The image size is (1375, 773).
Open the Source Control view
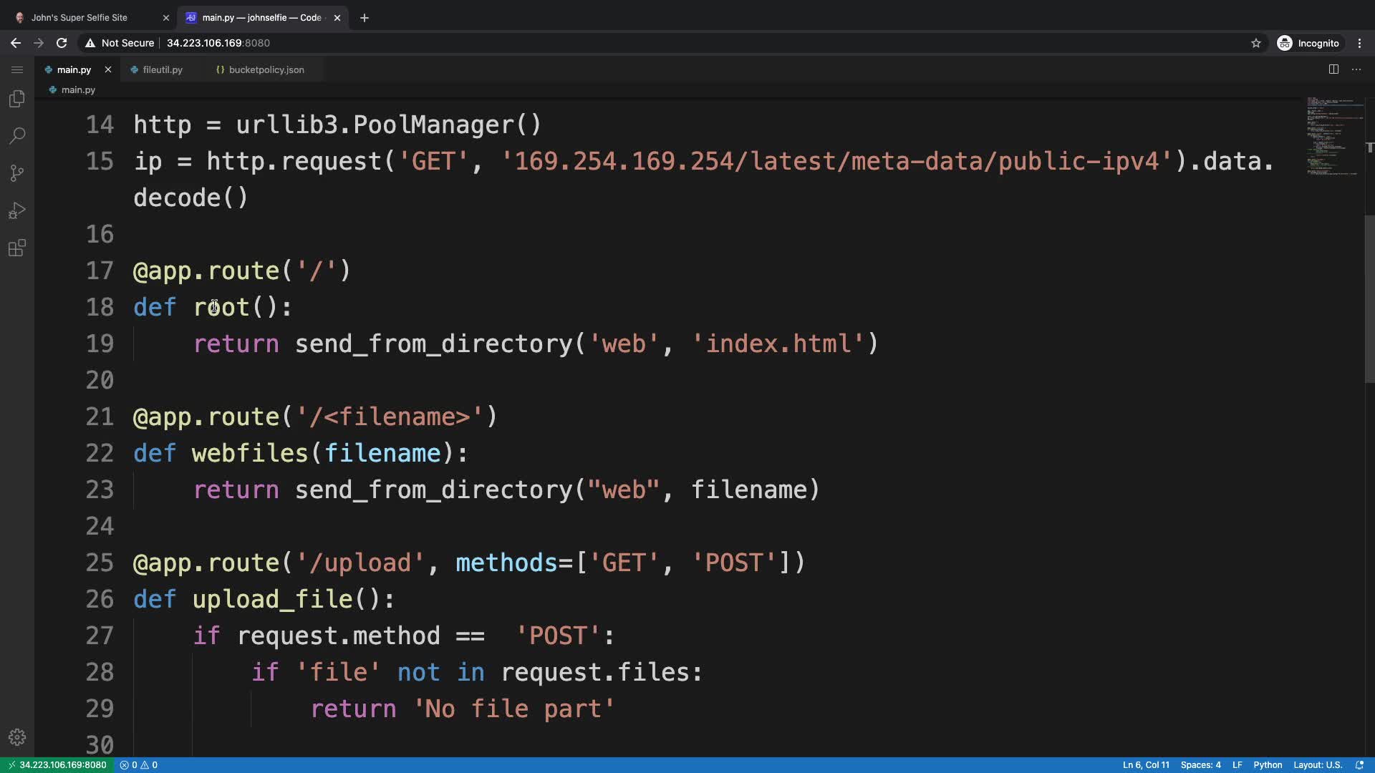point(17,173)
